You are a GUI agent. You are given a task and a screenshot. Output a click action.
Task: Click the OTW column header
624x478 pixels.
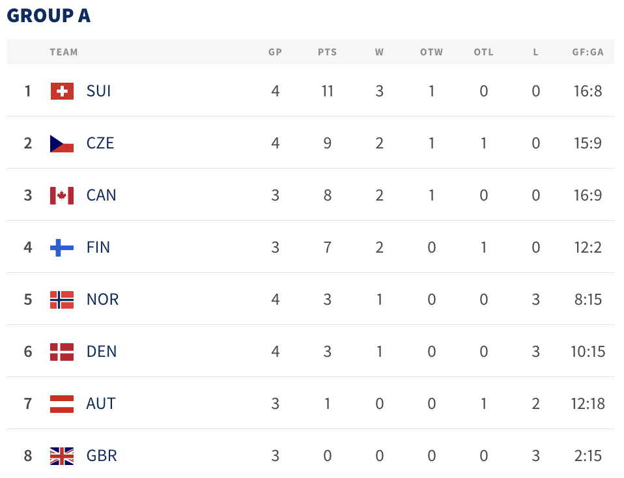431,52
